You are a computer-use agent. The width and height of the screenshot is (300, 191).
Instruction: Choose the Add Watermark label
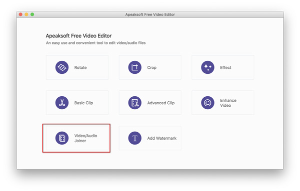coord(162,138)
